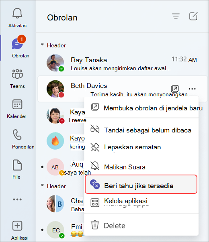Click the trash icon next to Delete
This screenshot has height=242, width=209.
[x=95, y=225]
